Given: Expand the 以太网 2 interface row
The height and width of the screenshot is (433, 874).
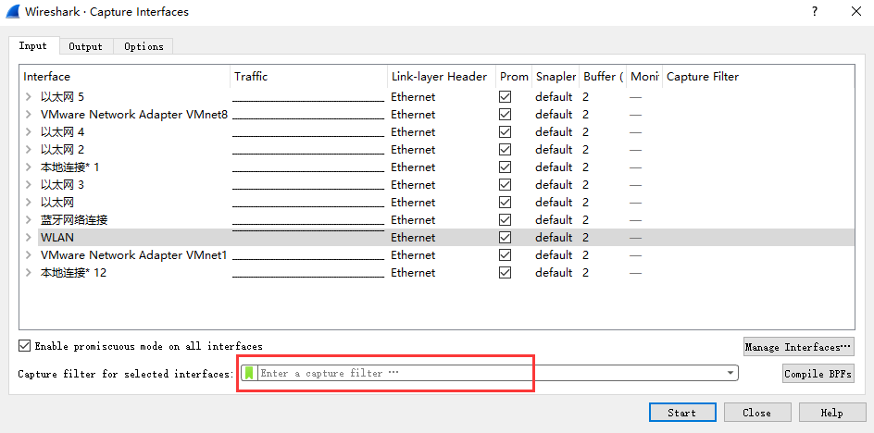Looking at the screenshot, I should [x=29, y=149].
